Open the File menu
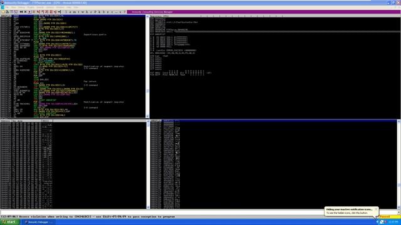Viewport: 401px width, 225px height. [x=8, y=7]
